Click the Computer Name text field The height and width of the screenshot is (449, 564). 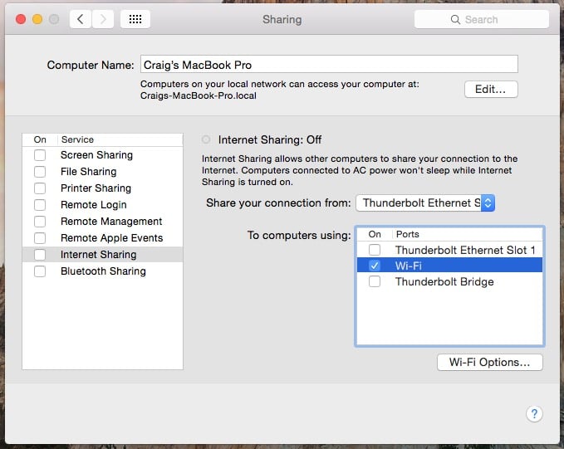tap(329, 65)
